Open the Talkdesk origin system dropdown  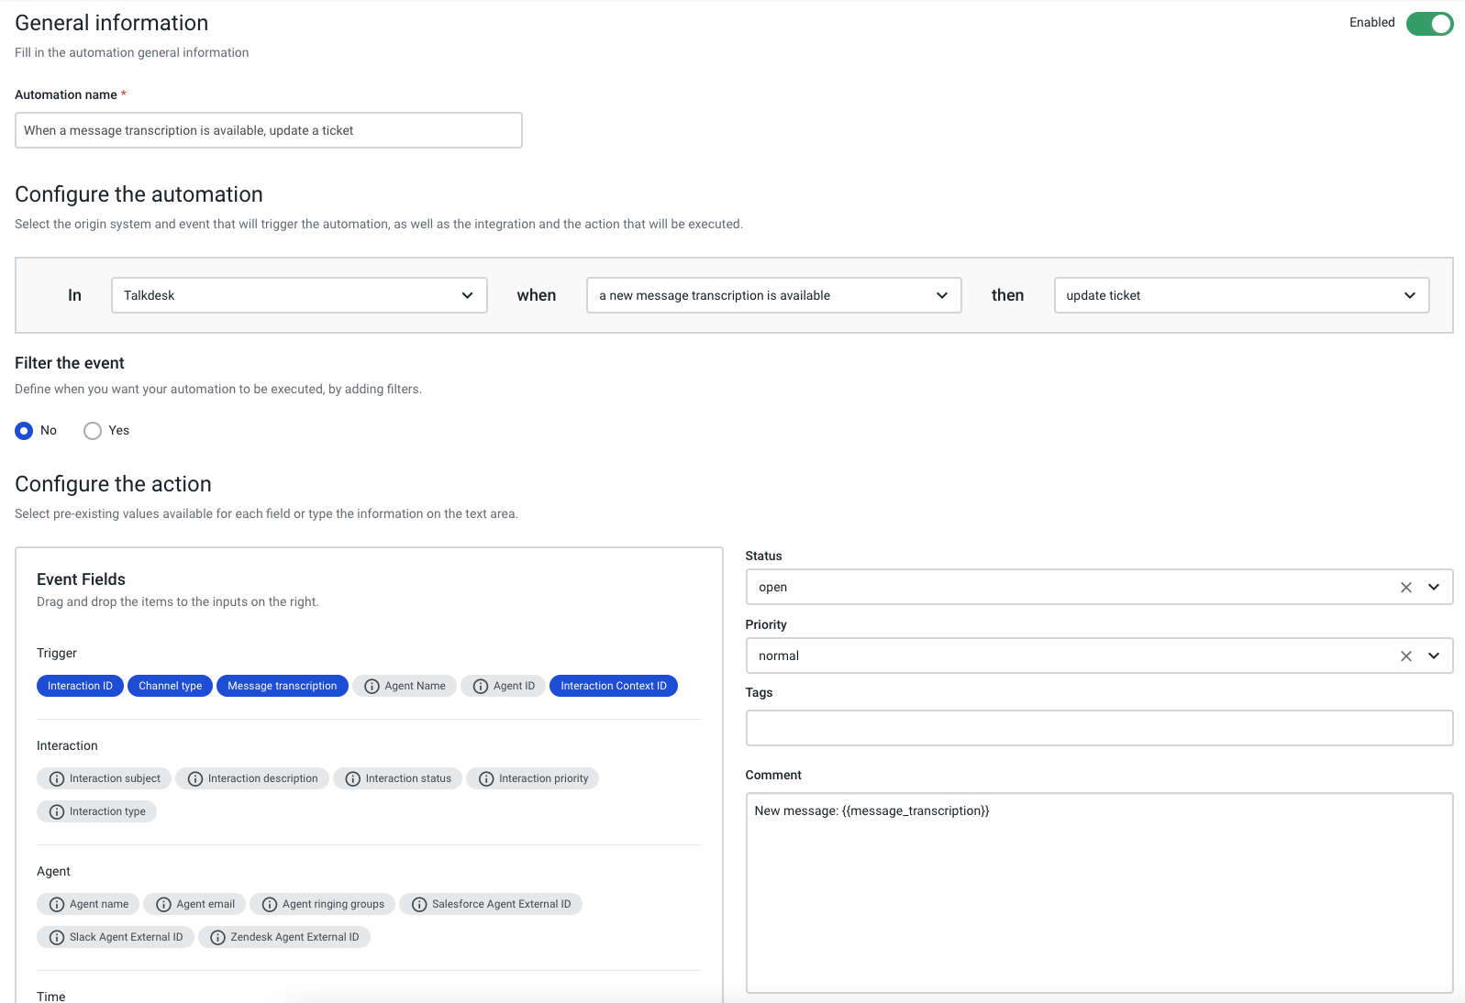[299, 295]
